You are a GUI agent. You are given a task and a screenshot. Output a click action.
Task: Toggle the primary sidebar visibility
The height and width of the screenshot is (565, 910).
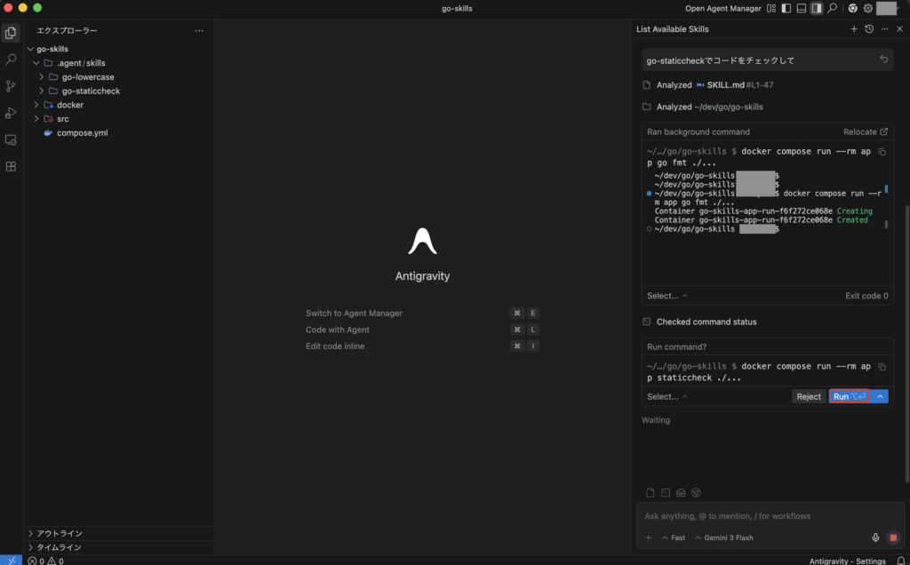click(x=786, y=8)
